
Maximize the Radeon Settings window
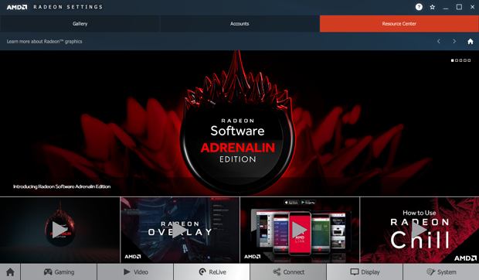tap(459, 7)
